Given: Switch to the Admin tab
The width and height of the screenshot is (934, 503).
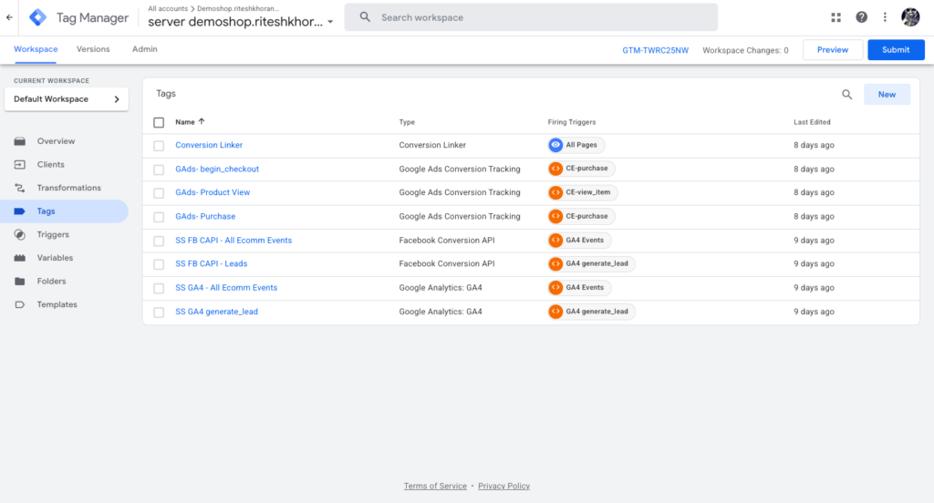Looking at the screenshot, I should click(144, 49).
